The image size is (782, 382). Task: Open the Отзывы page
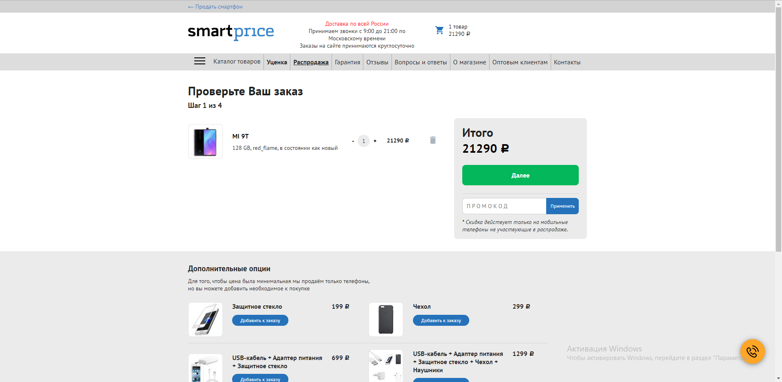click(x=377, y=62)
